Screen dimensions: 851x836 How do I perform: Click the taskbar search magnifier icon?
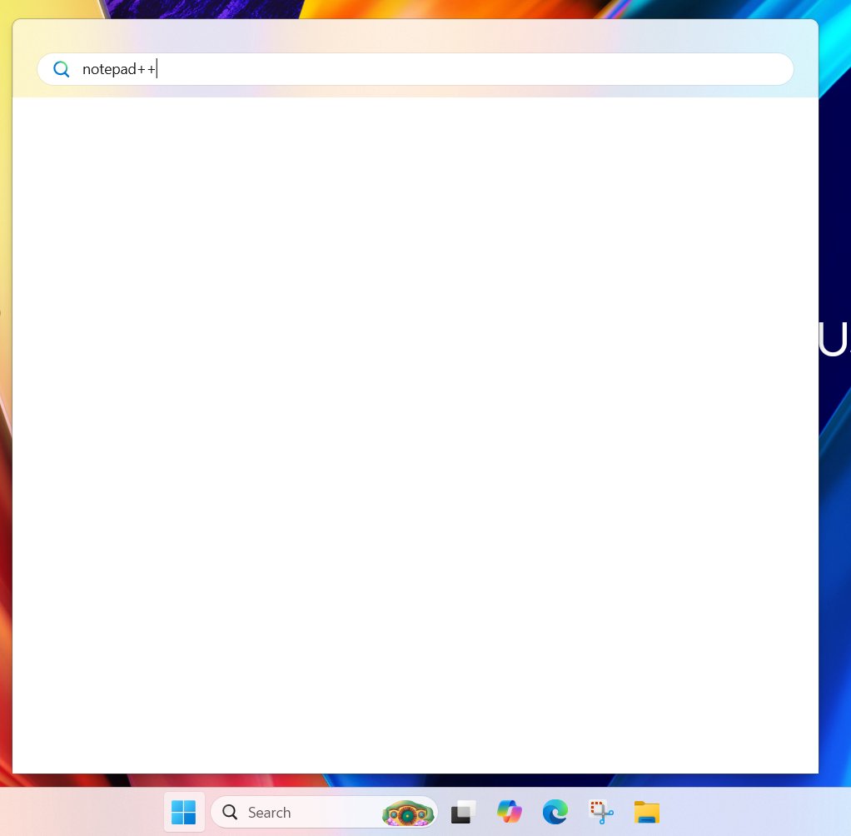point(230,812)
